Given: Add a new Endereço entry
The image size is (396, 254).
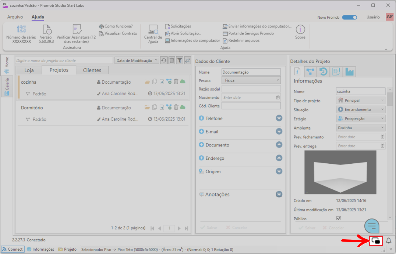Looking at the screenshot, I should [x=201, y=158].
